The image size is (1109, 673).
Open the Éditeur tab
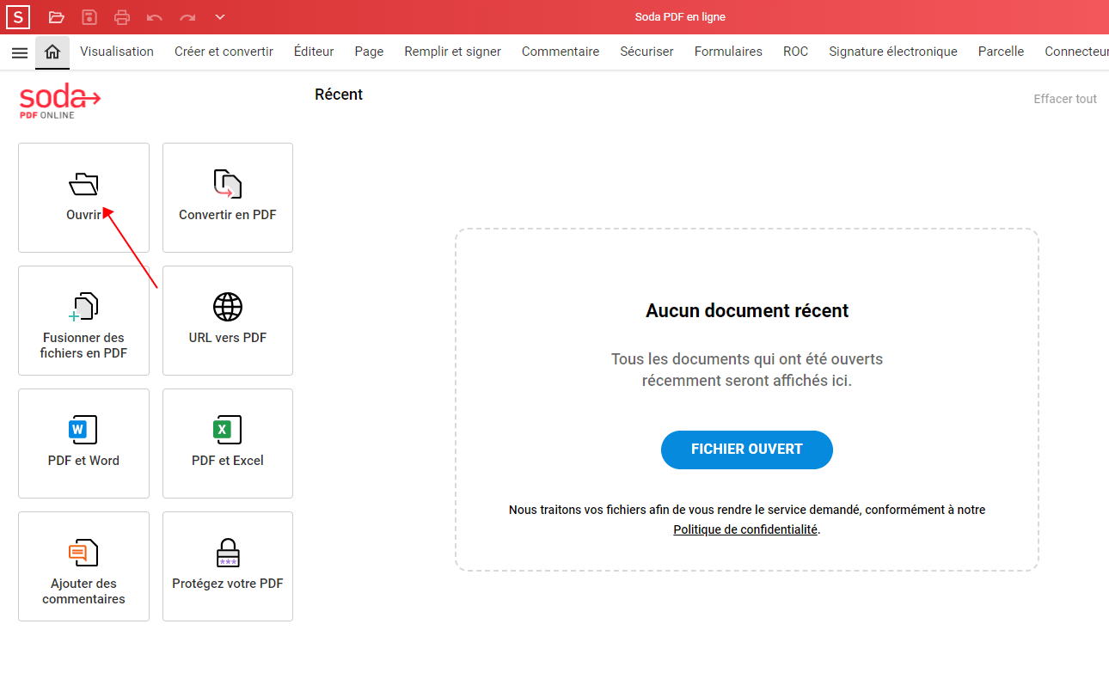314,52
